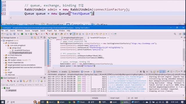Click the green Boot Dashboard relaunch icon in toolbar
The width and height of the screenshot is (186, 104).
[22, 34]
